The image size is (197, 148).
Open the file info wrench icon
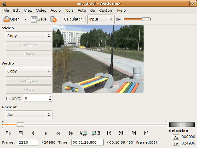54,19
